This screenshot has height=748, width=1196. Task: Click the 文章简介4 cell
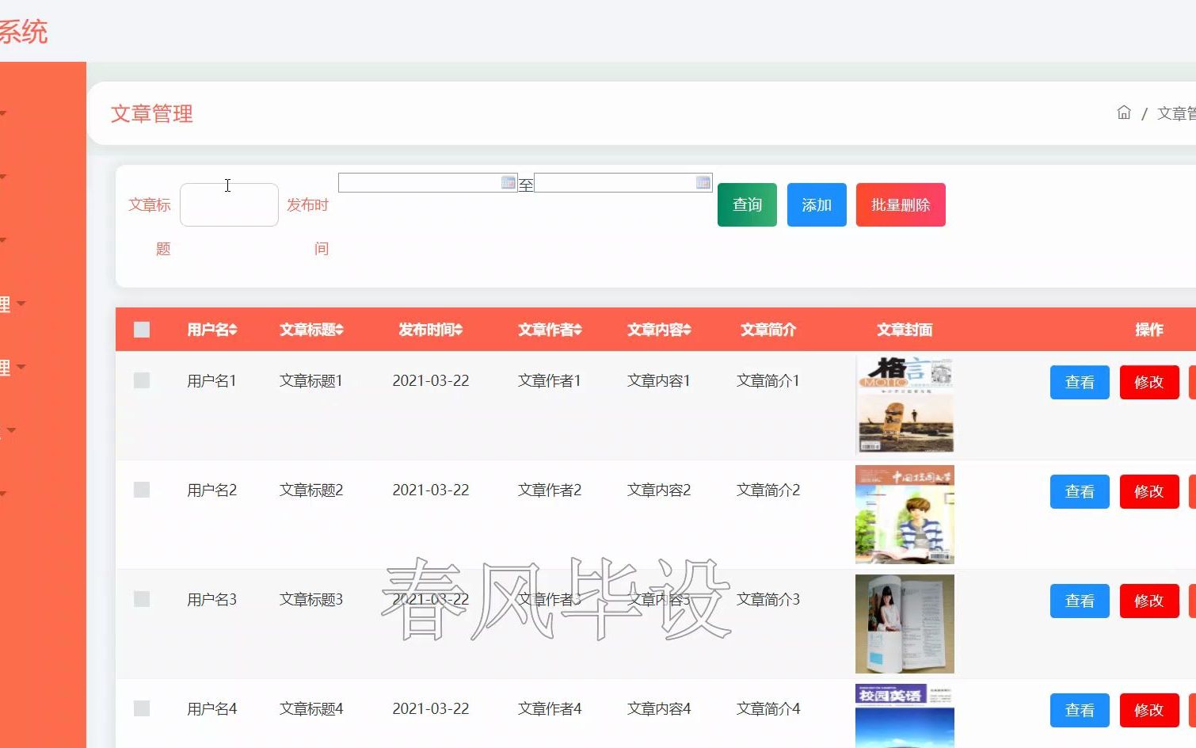click(x=768, y=709)
